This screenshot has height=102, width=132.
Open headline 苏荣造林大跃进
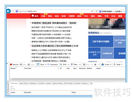click(55, 46)
